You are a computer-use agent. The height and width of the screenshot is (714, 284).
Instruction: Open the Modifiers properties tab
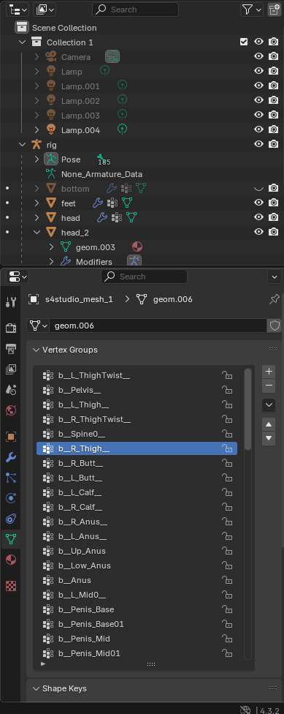(11, 457)
